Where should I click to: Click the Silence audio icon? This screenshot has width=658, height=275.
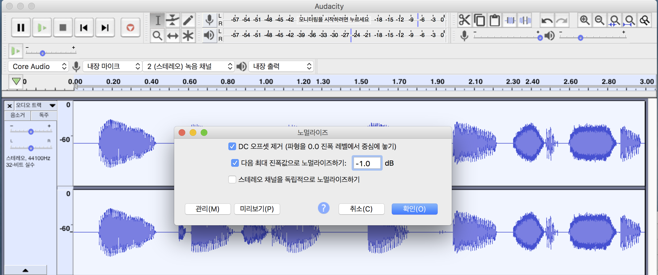pyautogui.click(x=525, y=20)
